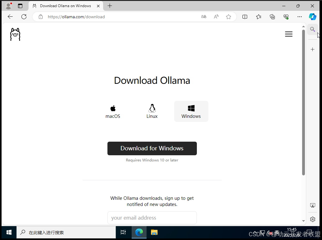Open the Windows Start menu
The height and width of the screenshot is (240, 322).
click(x=9, y=233)
